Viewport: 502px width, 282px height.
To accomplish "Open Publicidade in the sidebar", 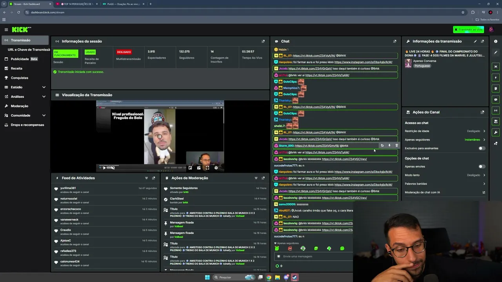I will click(25, 59).
